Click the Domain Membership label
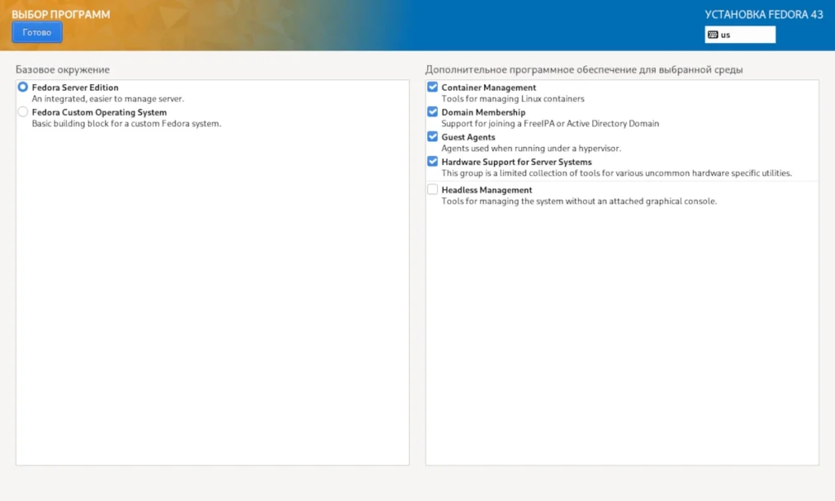Image resolution: width=835 pixels, height=501 pixels. click(x=483, y=113)
